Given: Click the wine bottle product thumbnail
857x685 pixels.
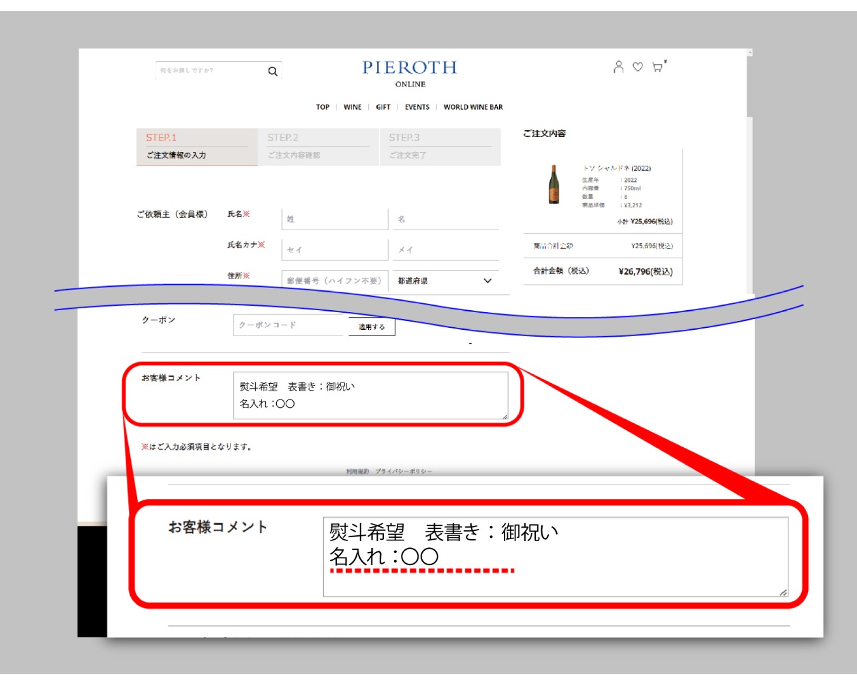Looking at the screenshot, I should tap(554, 185).
